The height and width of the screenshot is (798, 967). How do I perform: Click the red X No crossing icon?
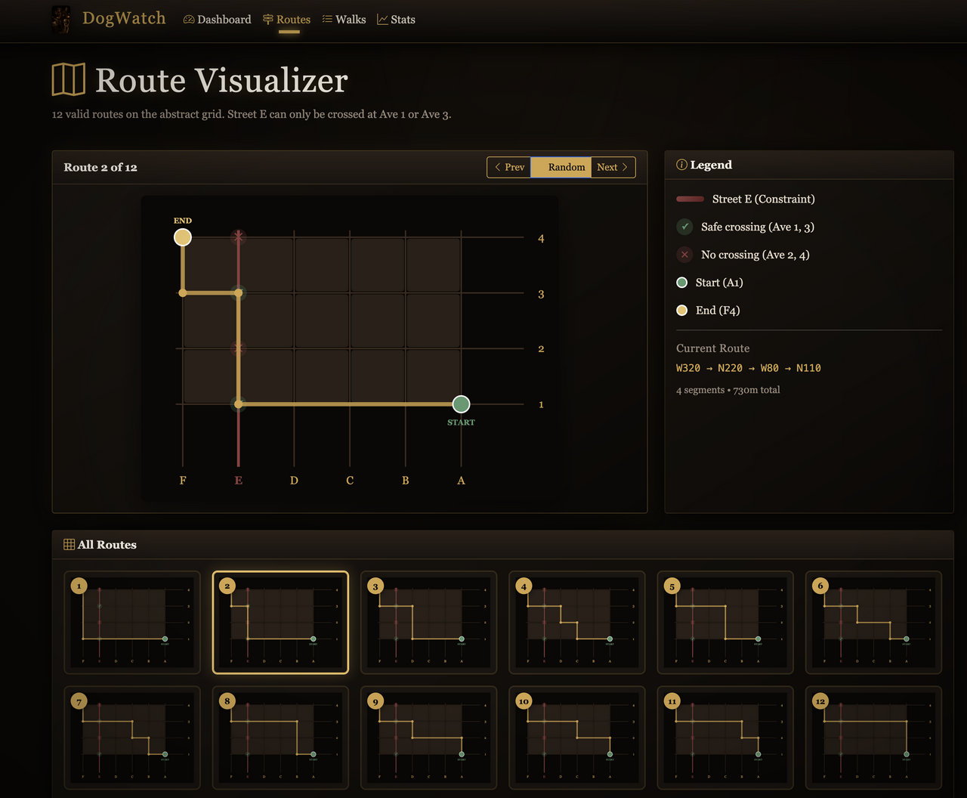coord(684,255)
